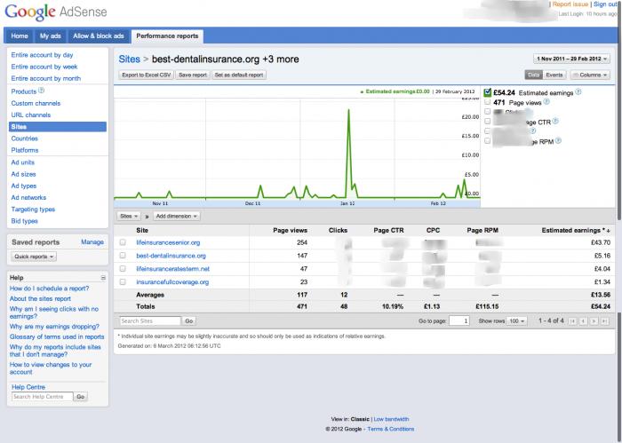Image resolution: width=622 pixels, height=443 pixels.
Task: Open the Quick reports dropdown
Action: (34, 257)
